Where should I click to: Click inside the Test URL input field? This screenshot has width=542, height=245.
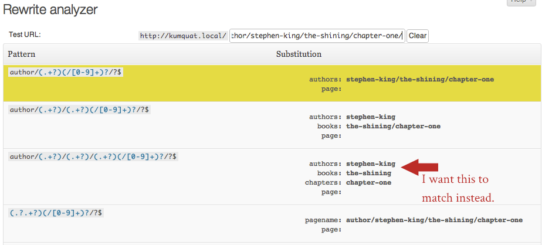tap(317, 36)
